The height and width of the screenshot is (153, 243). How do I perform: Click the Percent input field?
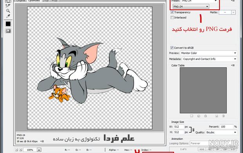[x=227, y=127]
